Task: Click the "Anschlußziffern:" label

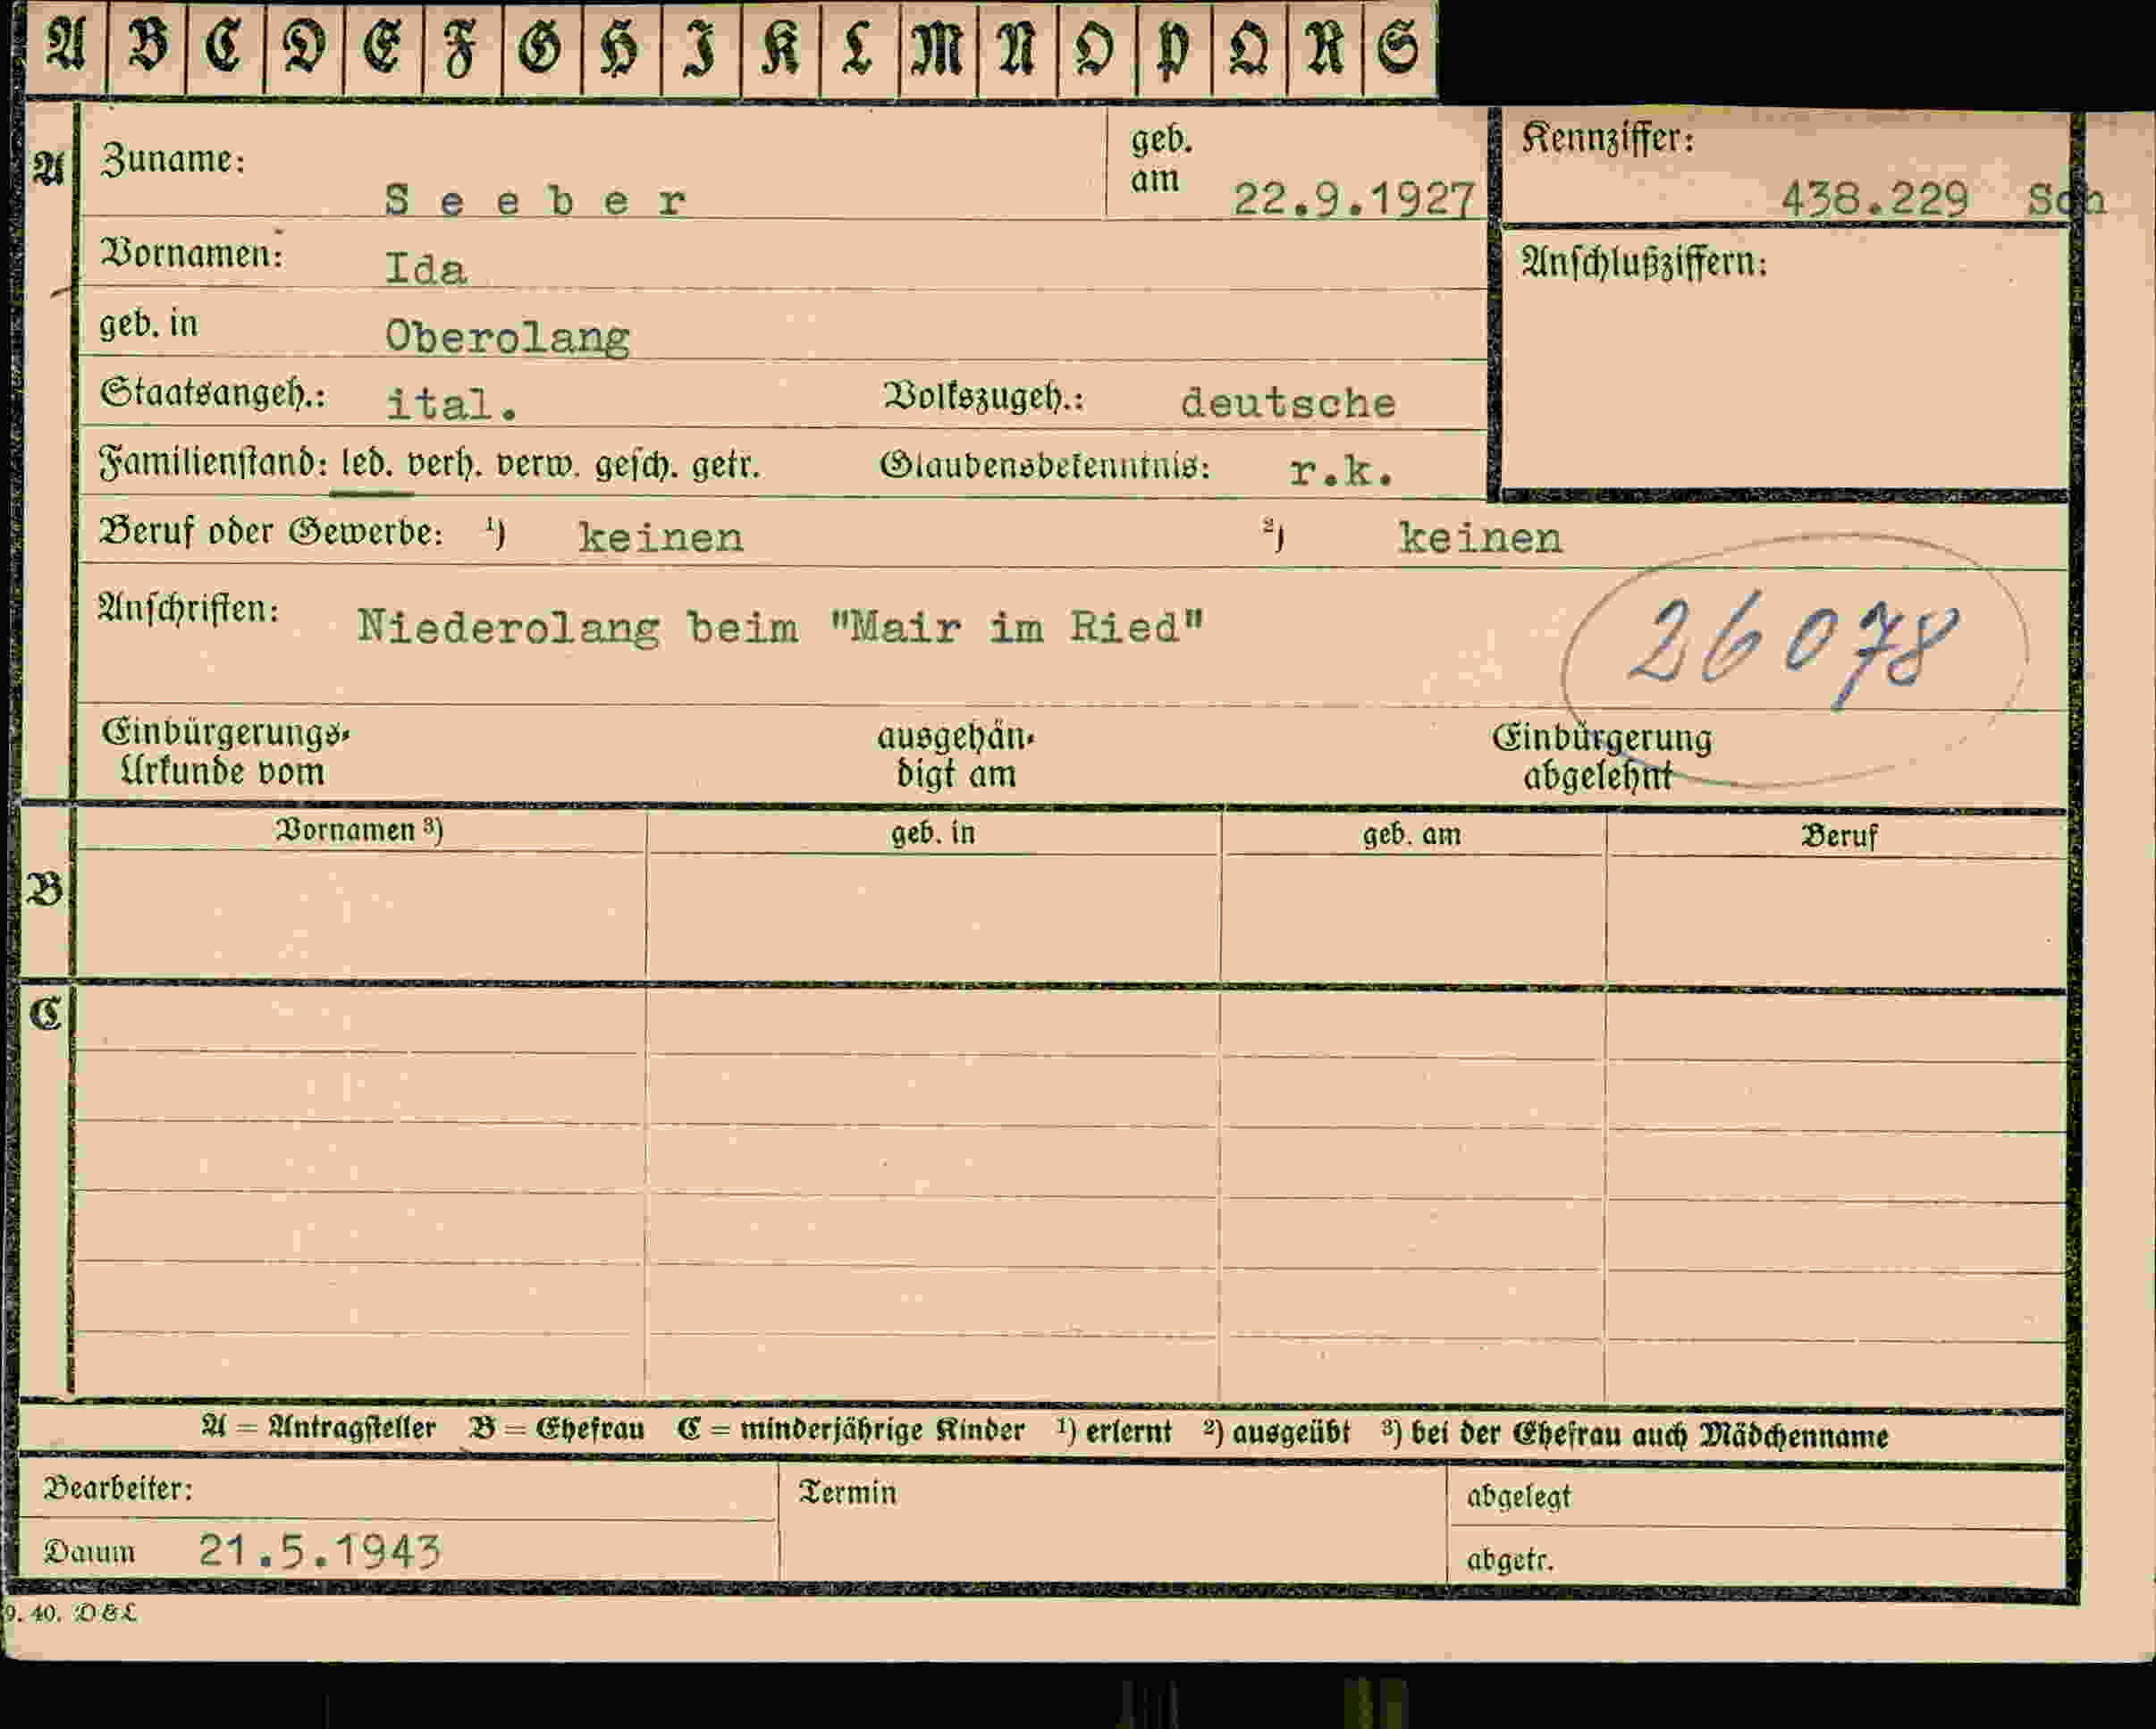Action: [1644, 262]
